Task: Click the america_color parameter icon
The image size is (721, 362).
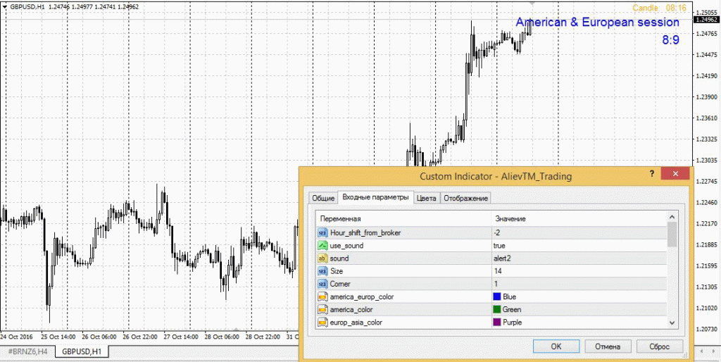Action: [322, 309]
